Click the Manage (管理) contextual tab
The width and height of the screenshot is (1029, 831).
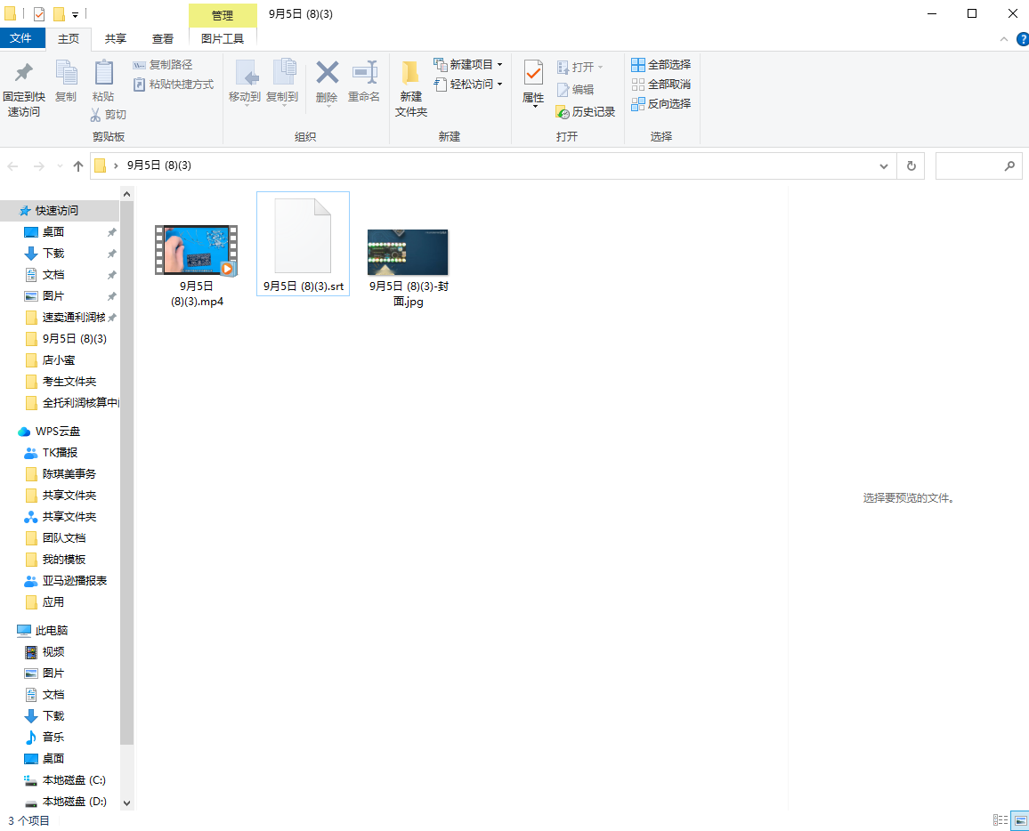click(223, 15)
